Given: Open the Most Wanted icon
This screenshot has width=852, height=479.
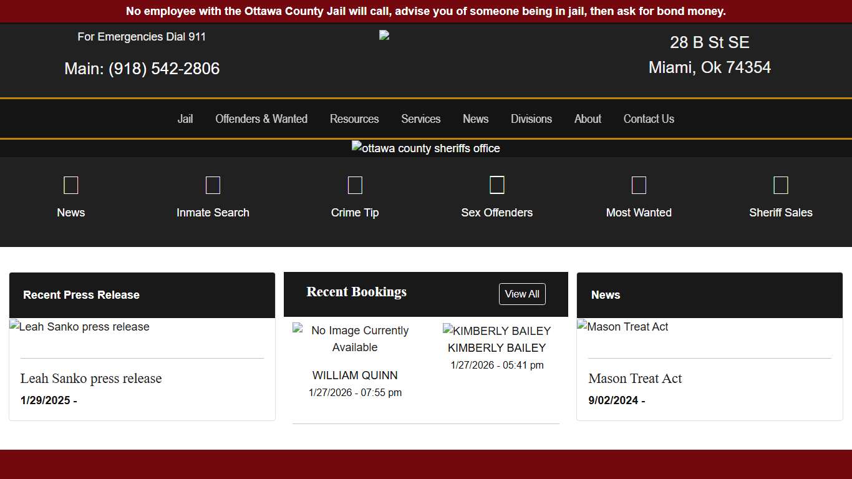Looking at the screenshot, I should click(x=639, y=185).
